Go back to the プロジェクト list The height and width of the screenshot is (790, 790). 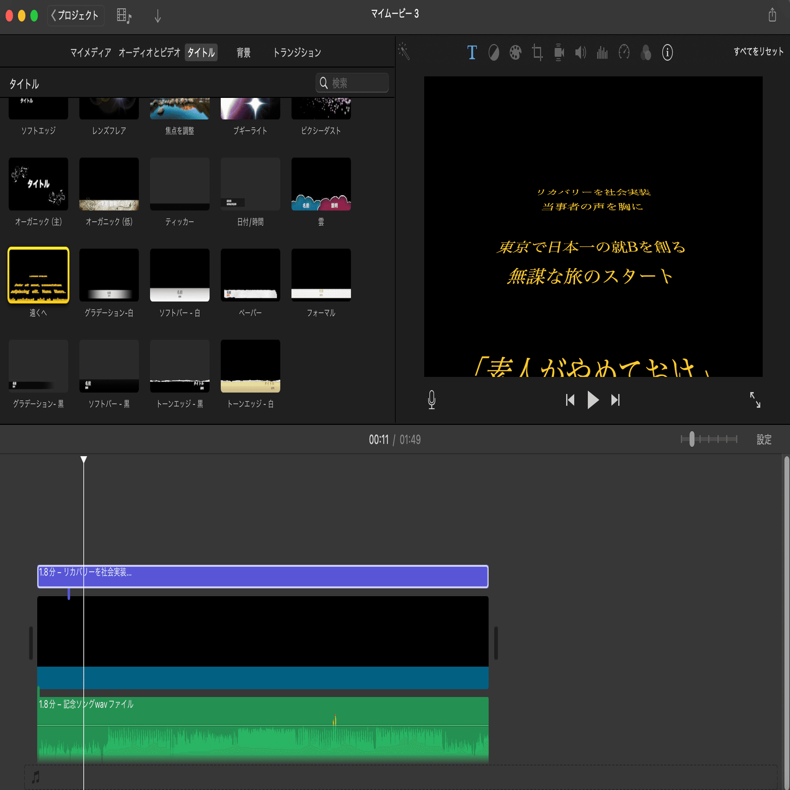coord(75,16)
